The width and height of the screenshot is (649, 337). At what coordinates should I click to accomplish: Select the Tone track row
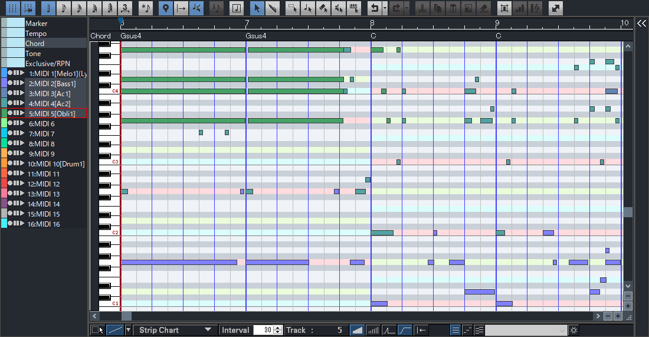pyautogui.click(x=44, y=53)
